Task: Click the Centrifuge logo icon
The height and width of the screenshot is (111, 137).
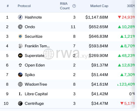Action: 20,103
